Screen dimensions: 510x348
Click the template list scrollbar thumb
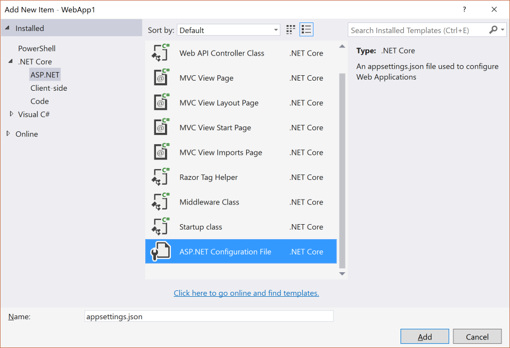(342, 170)
